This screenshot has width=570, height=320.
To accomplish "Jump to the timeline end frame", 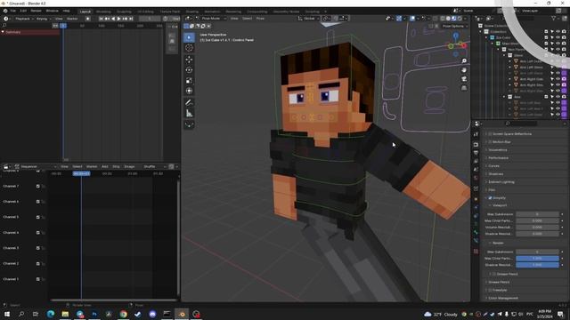I will click(131, 19).
